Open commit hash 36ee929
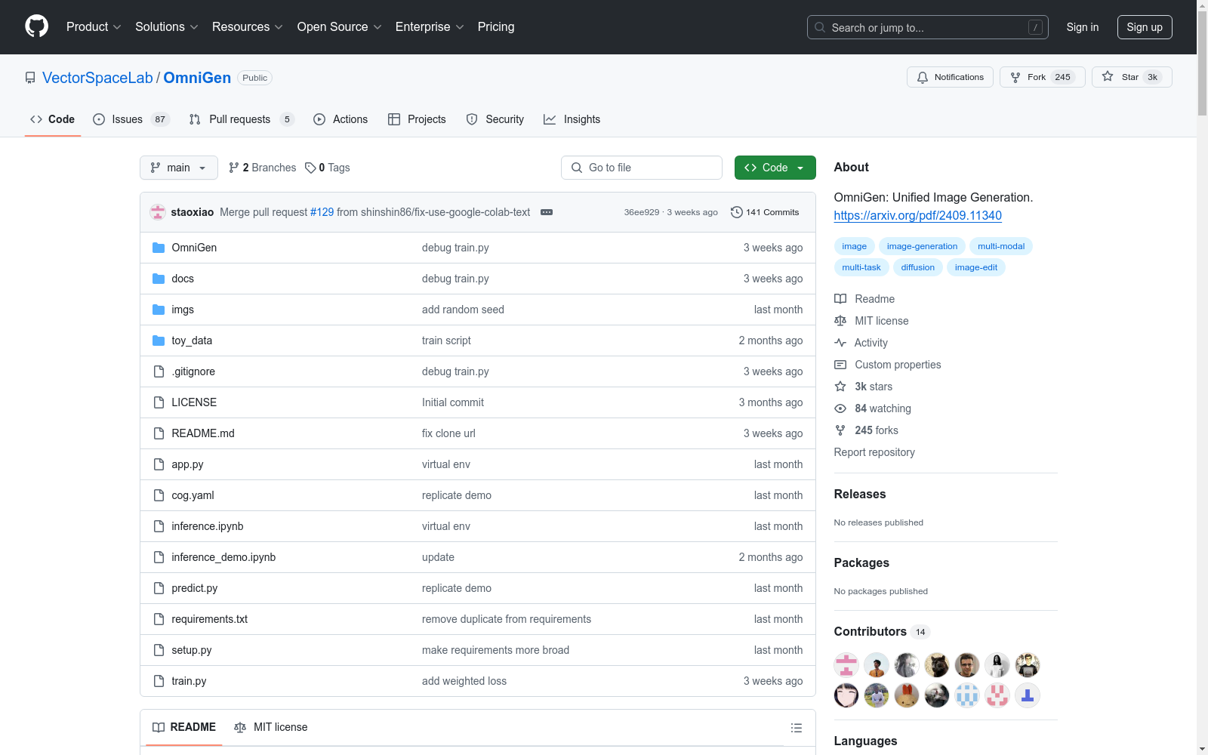1208x755 pixels. (x=641, y=212)
